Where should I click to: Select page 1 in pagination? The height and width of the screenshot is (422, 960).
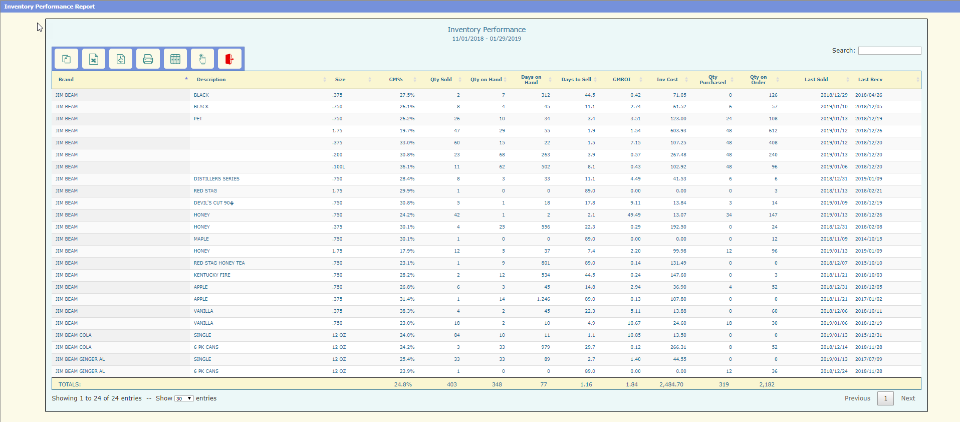[x=885, y=398]
